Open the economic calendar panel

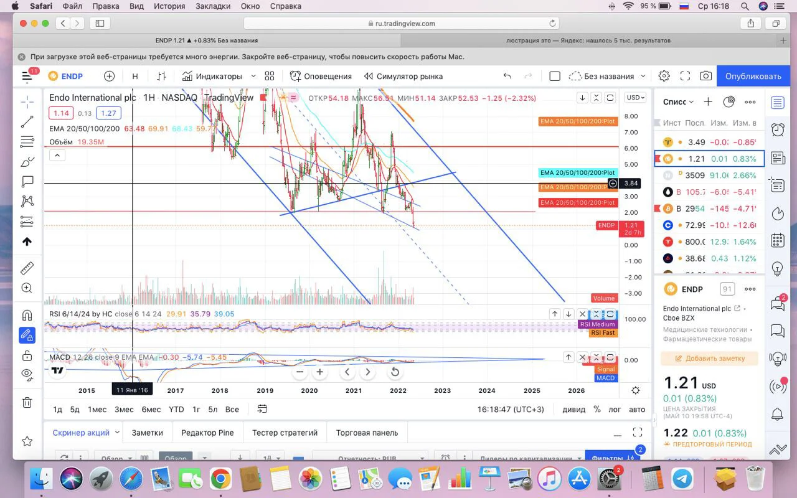coord(777,240)
